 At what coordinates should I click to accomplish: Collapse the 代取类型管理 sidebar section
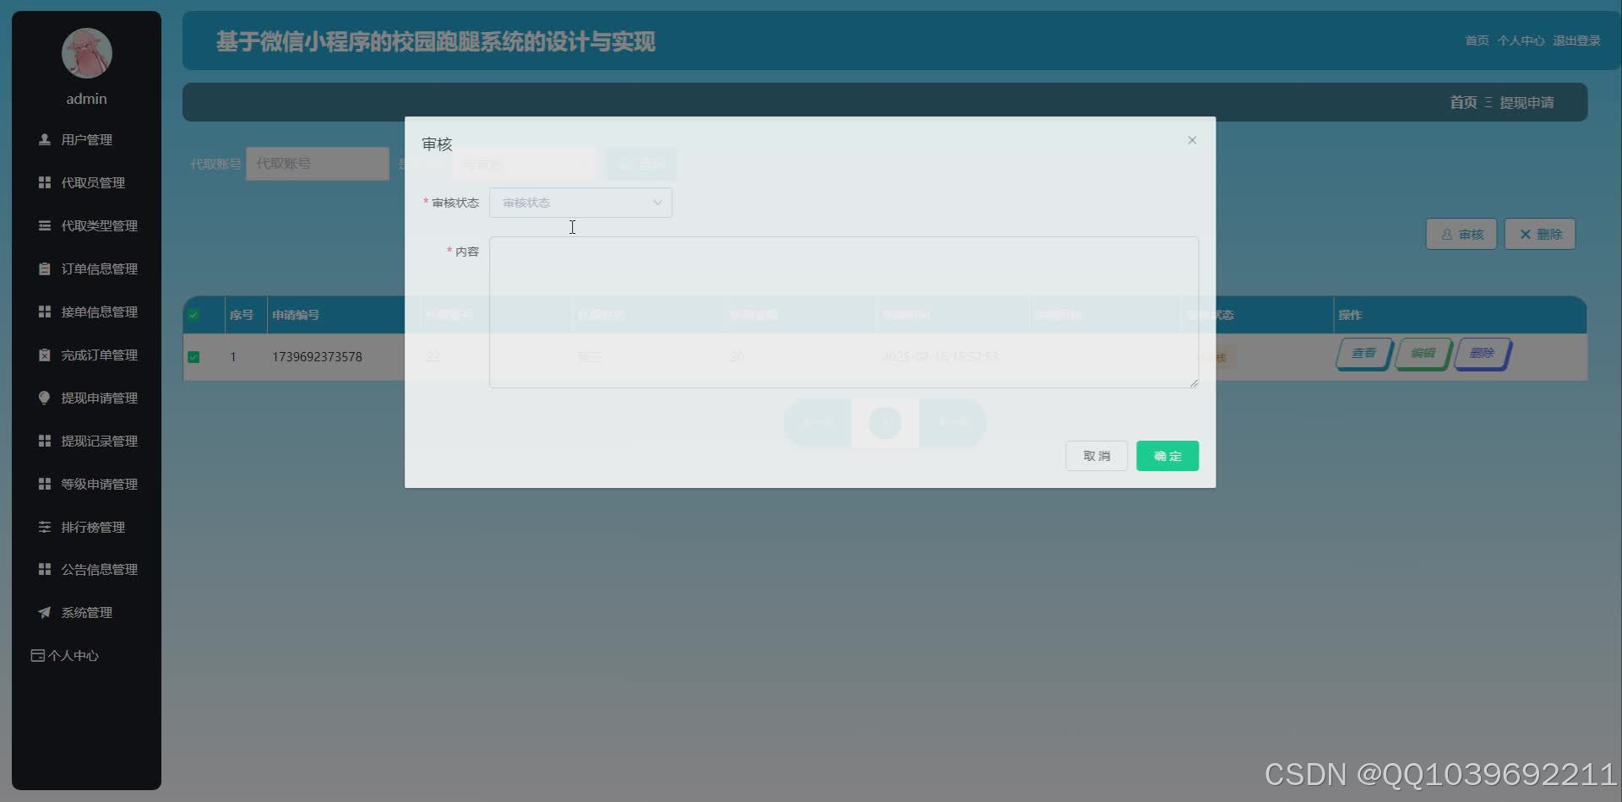point(45,225)
